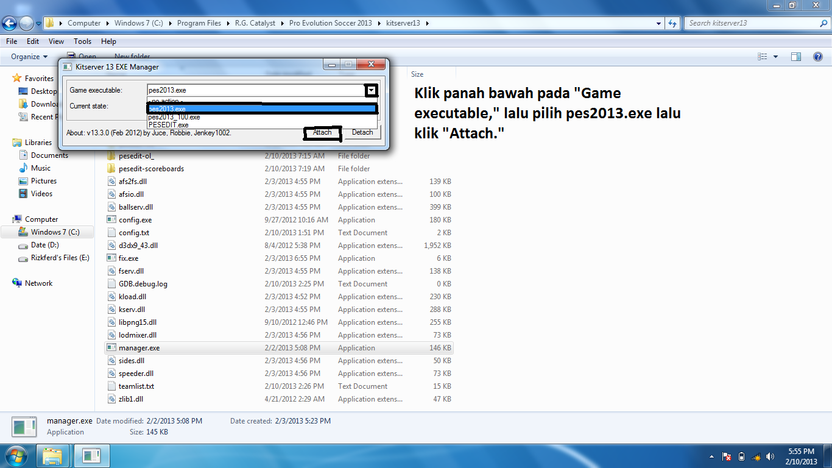Select the fserv.dll file icon
Image resolution: width=832 pixels, height=468 pixels.
[111, 271]
